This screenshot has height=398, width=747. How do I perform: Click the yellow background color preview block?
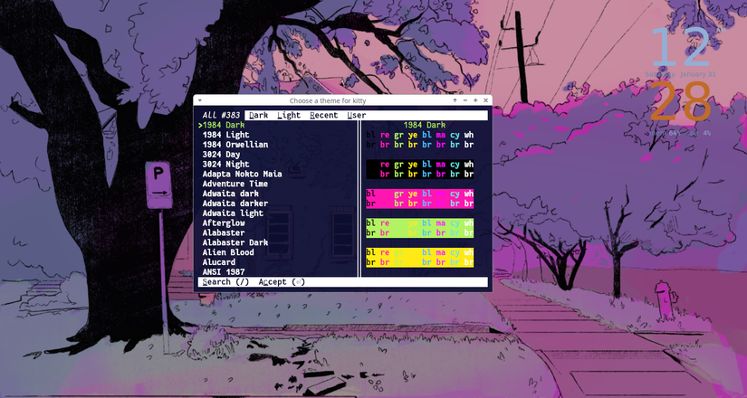point(420,257)
